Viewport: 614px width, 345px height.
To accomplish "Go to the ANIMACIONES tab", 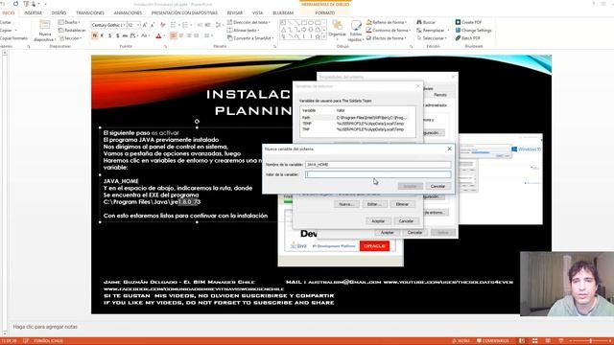I will pos(128,12).
